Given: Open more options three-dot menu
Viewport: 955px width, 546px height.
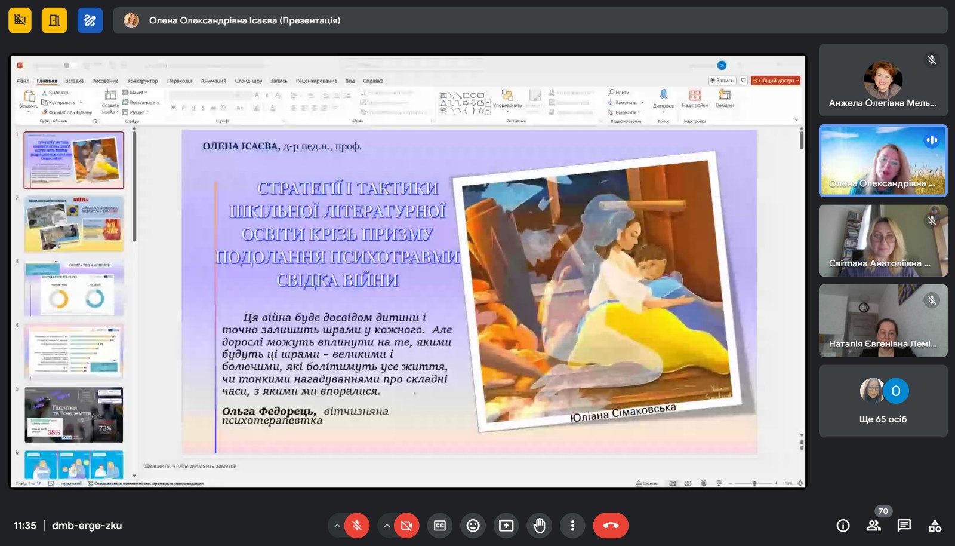Looking at the screenshot, I should [x=572, y=526].
